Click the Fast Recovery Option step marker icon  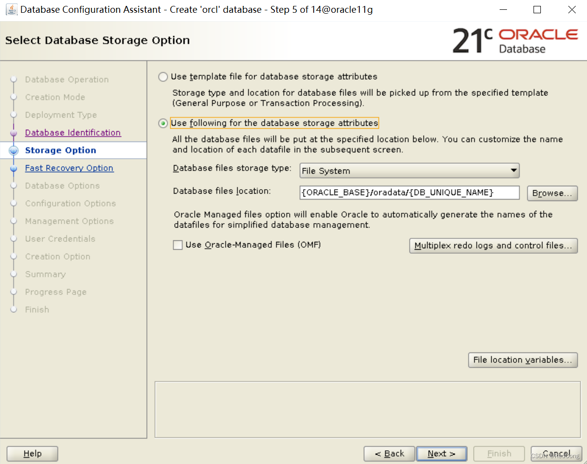pos(14,168)
